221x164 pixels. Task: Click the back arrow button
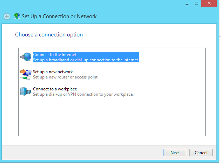click(x=7, y=16)
